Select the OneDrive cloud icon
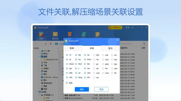This screenshot has height=101, width=181. (42, 77)
